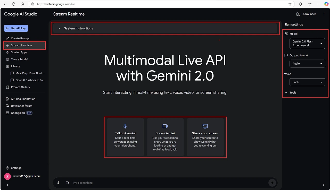Click the microphone icon in the prompt bar
Image resolution: width=330 pixels, height=190 pixels.
click(58, 183)
